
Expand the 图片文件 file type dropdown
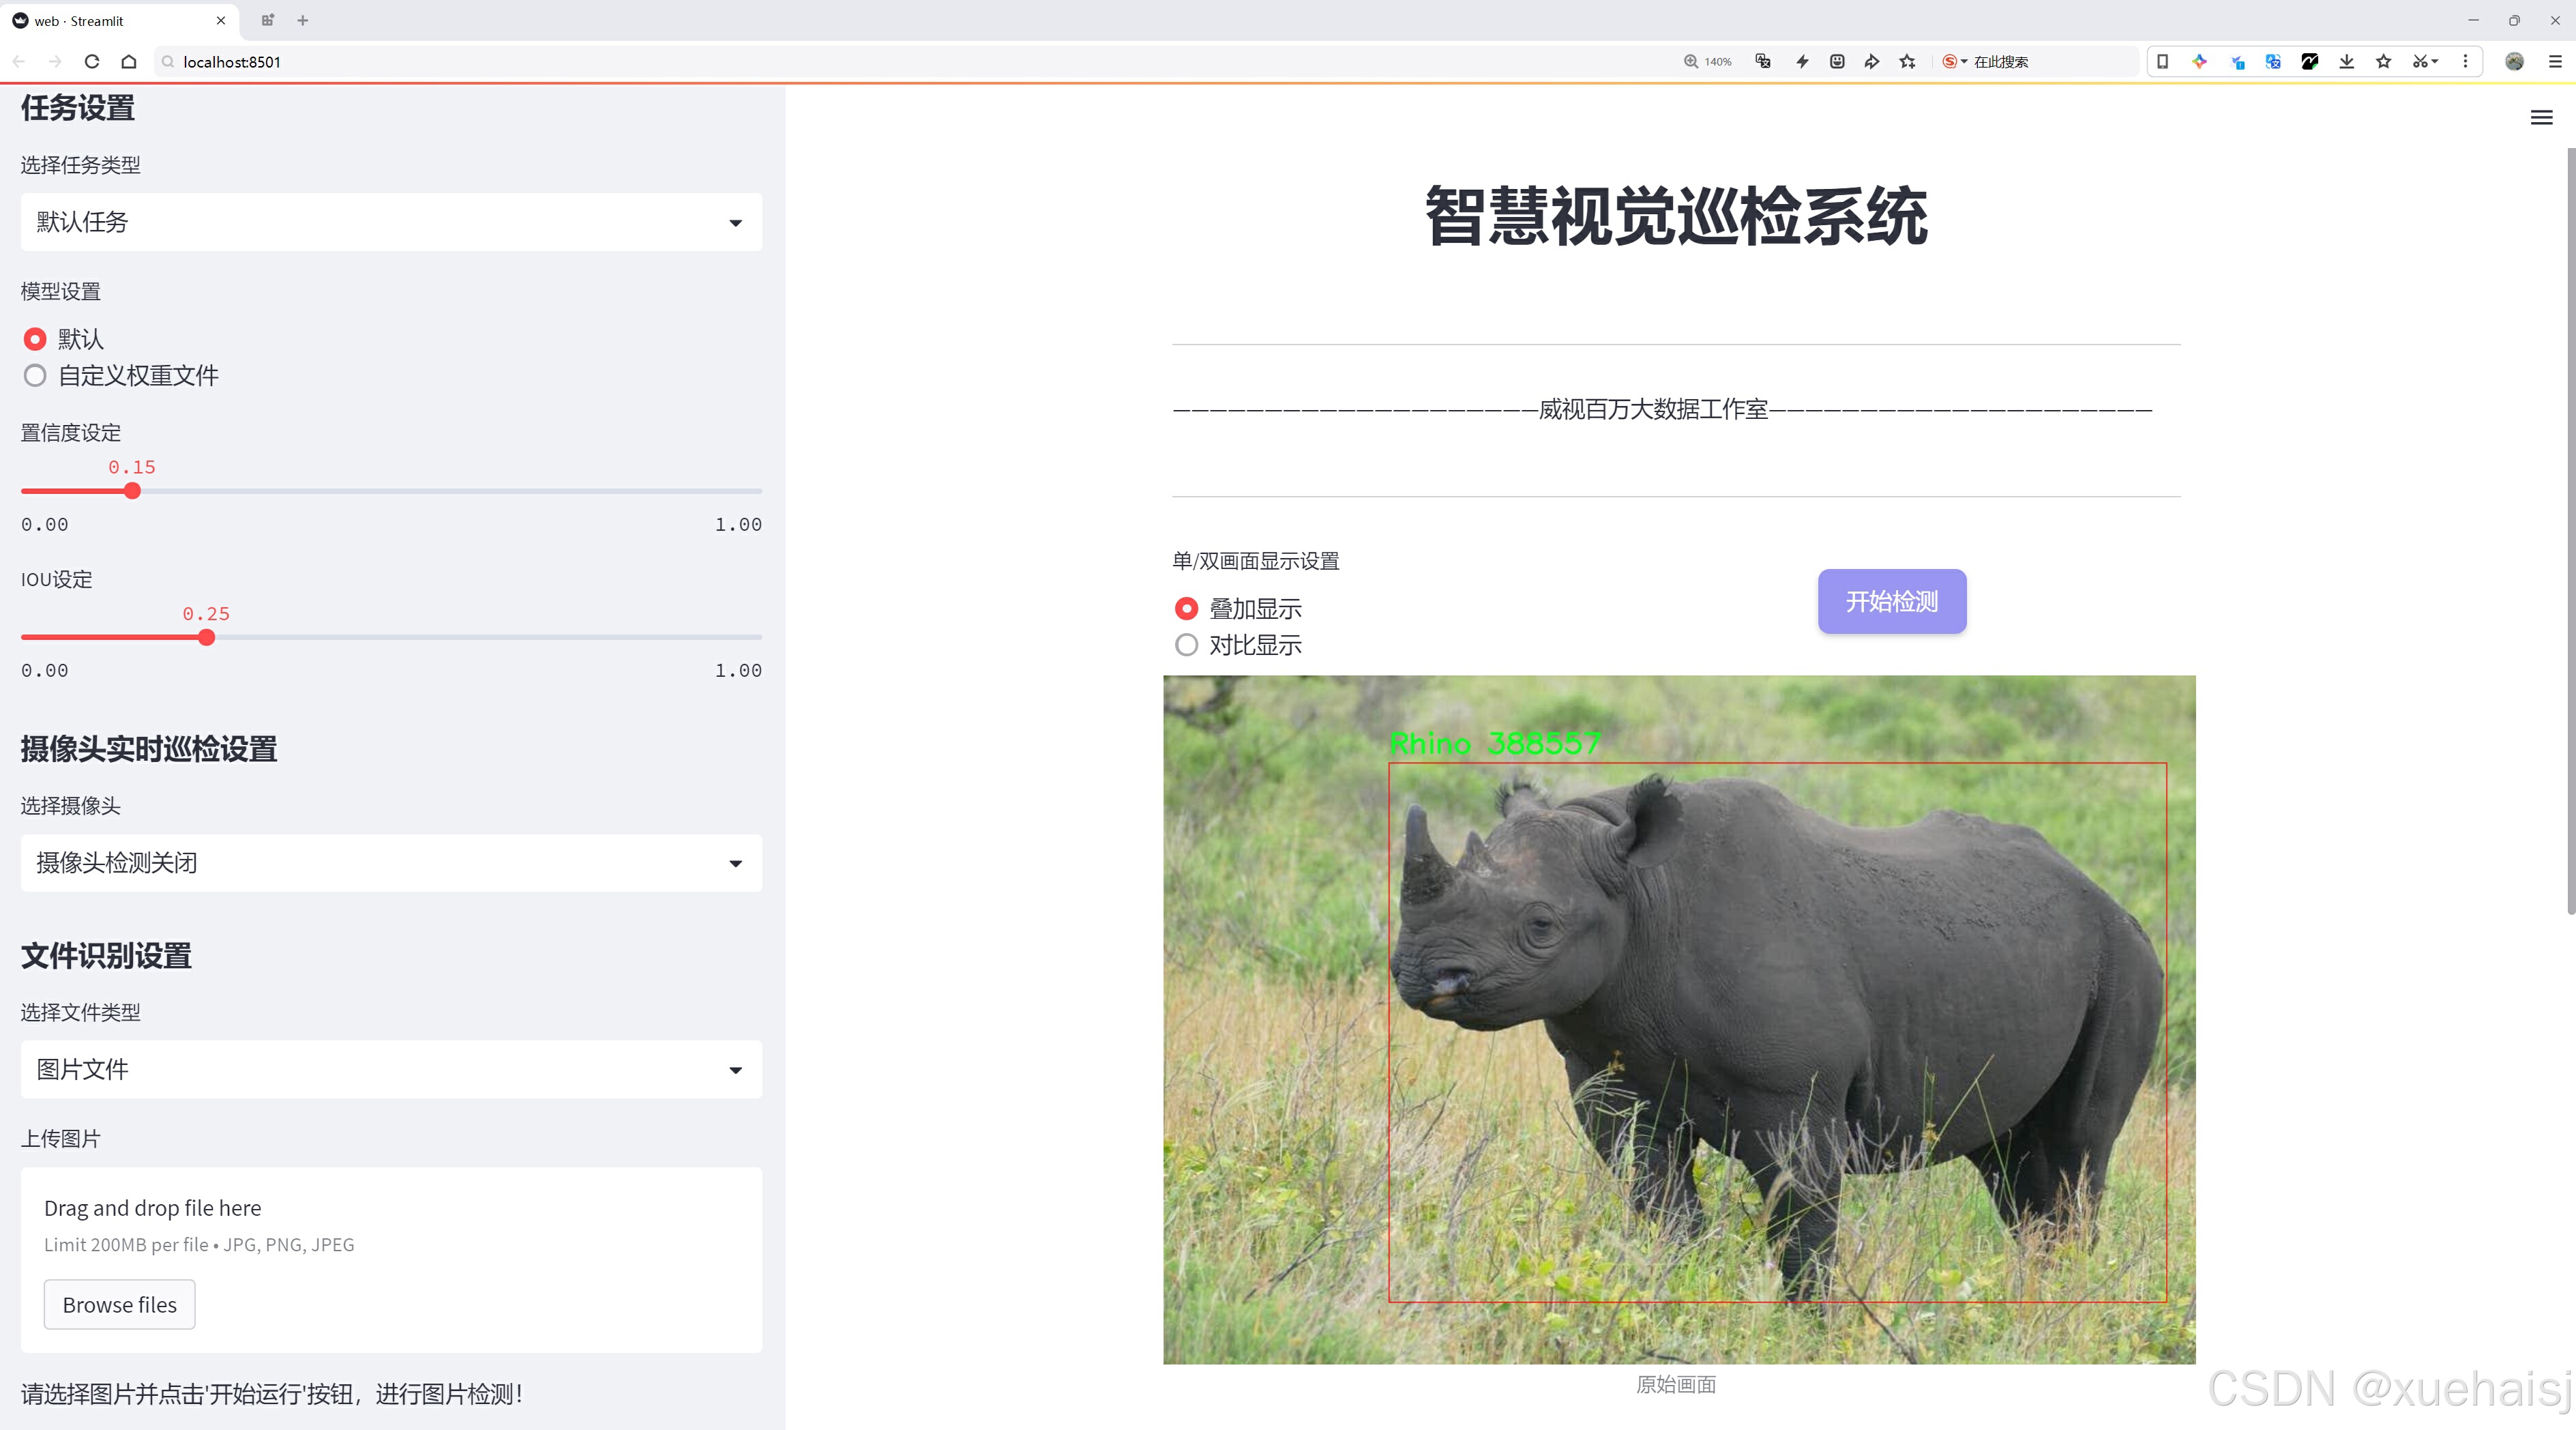pos(391,1070)
